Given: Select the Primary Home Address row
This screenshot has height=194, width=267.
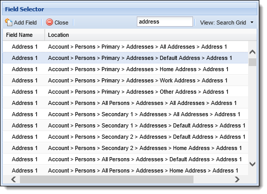Looking at the screenshot, I should pyautogui.click(x=125, y=69).
